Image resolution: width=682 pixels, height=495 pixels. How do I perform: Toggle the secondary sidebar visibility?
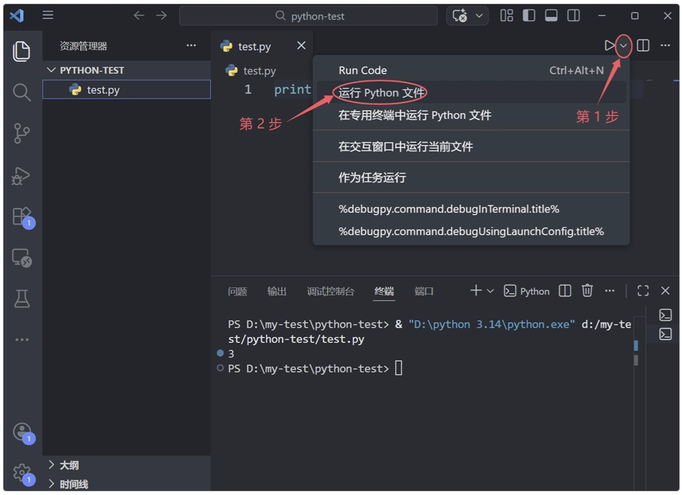(573, 15)
